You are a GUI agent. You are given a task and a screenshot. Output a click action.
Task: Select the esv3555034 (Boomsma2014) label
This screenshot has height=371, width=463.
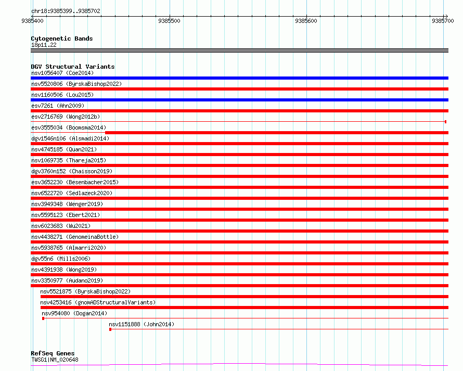(69, 127)
